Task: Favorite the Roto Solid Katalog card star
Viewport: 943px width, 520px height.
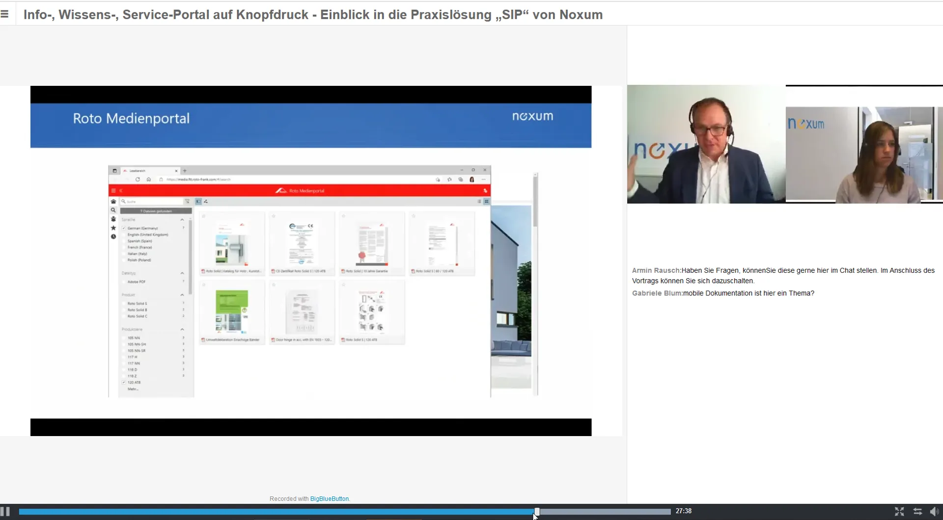Action: 204,216
